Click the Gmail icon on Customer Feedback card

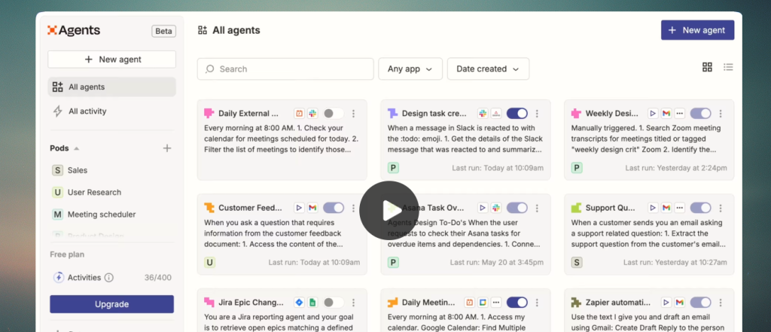click(312, 208)
